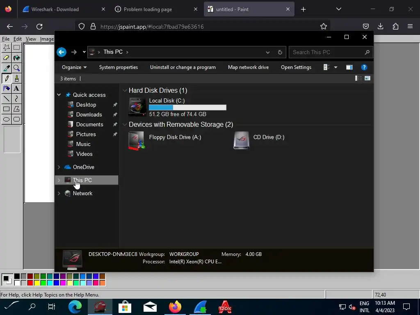Reload the current Firefox page
Viewport: 420px width, 315px height.
[x=39, y=26]
